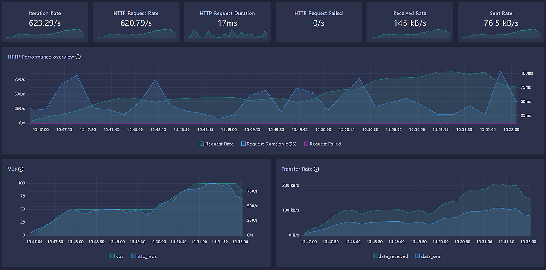Screen dimensions: 546x270
Task: Click 15:49:45 on the overview time axis
Action: [x=299, y=129]
